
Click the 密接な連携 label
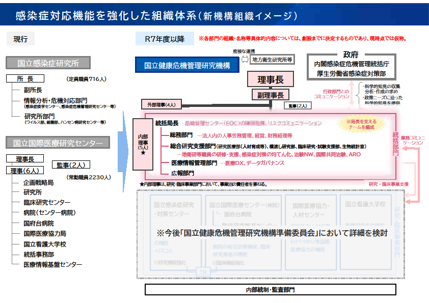tap(244, 51)
